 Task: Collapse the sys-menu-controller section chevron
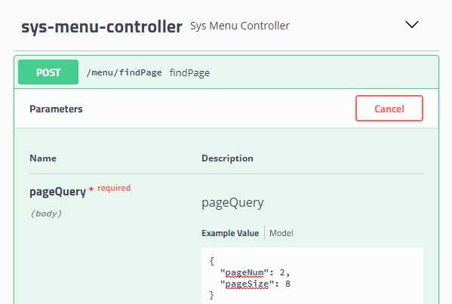pos(412,24)
